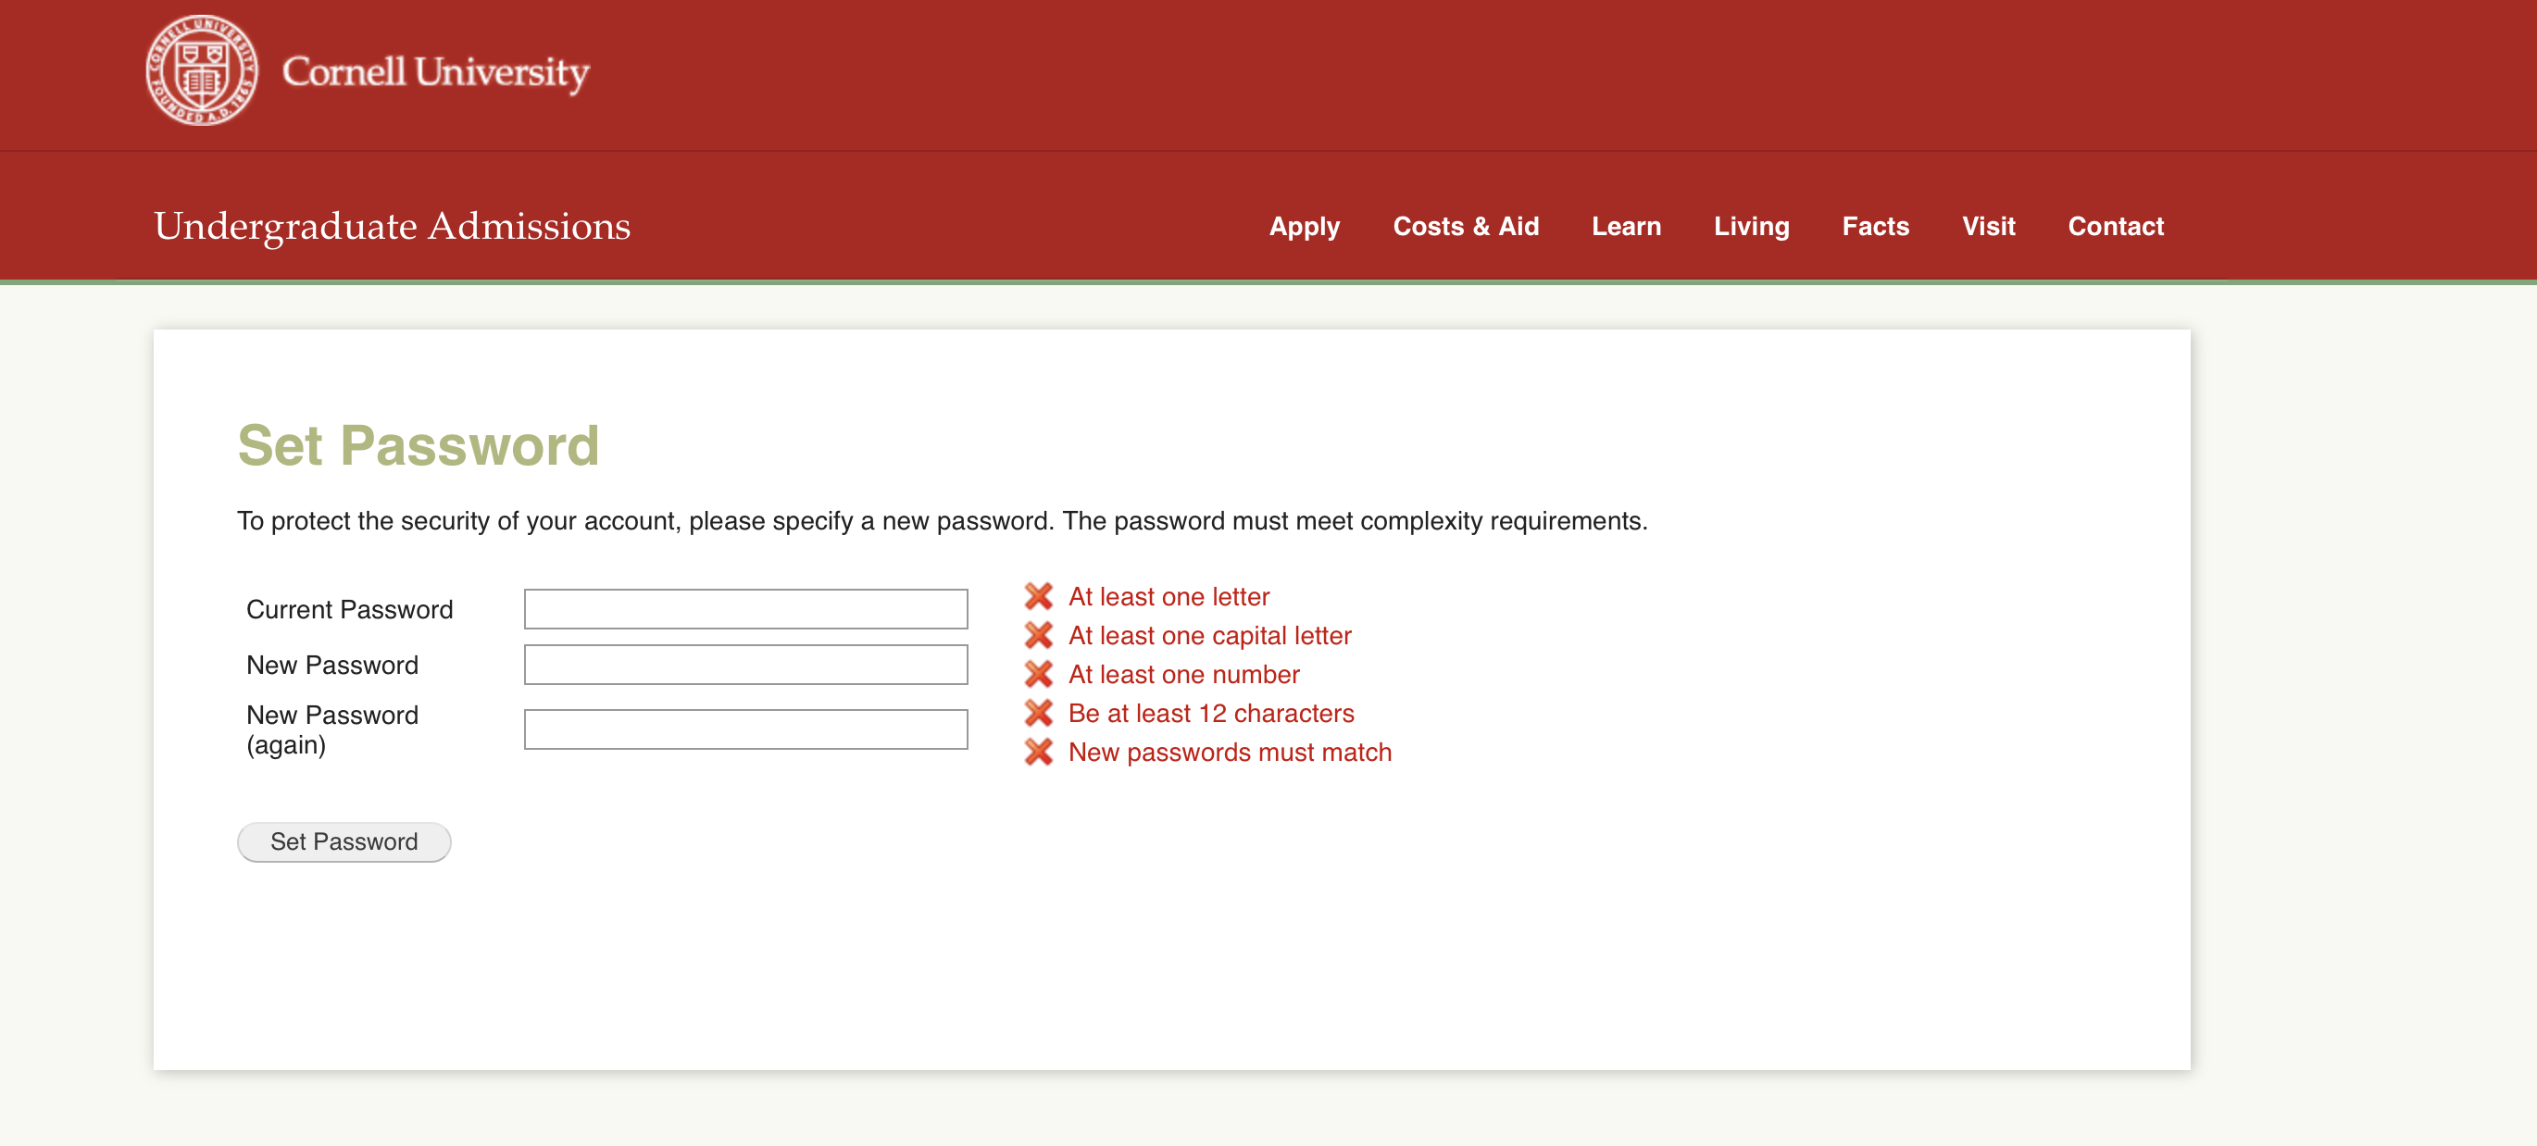Click the X icon next to '12 characters' rule
The image size is (2537, 1146).
tap(1038, 713)
